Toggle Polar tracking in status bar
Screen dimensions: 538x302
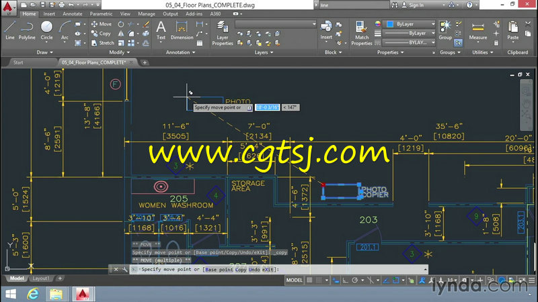point(355,281)
